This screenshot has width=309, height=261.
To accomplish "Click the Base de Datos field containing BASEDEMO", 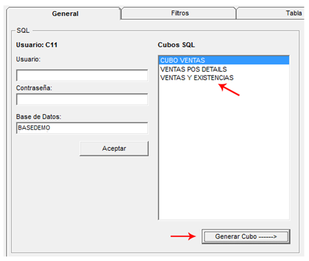I will pos(82,128).
